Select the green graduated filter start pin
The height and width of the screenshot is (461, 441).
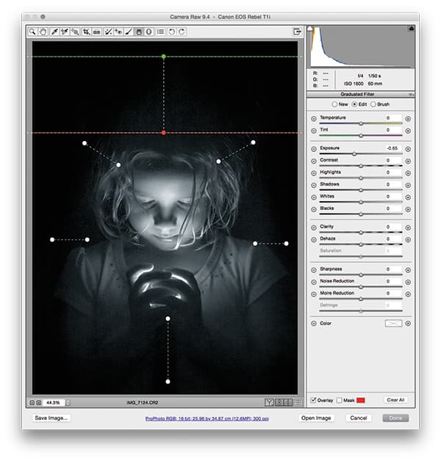pos(164,57)
